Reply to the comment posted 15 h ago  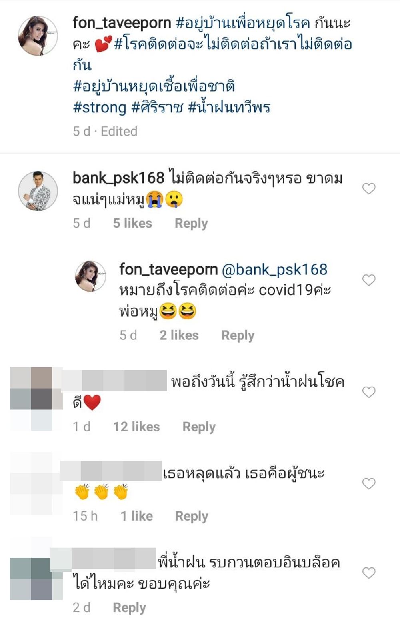click(192, 516)
